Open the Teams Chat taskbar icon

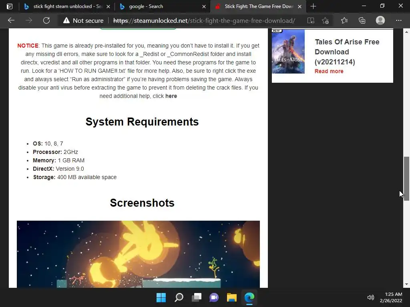[x=214, y=297]
